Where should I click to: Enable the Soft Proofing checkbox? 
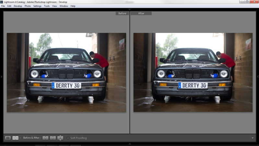68,138
